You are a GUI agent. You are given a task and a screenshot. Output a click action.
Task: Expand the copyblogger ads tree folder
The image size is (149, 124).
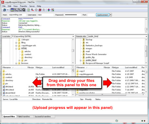click(x=16, y=46)
